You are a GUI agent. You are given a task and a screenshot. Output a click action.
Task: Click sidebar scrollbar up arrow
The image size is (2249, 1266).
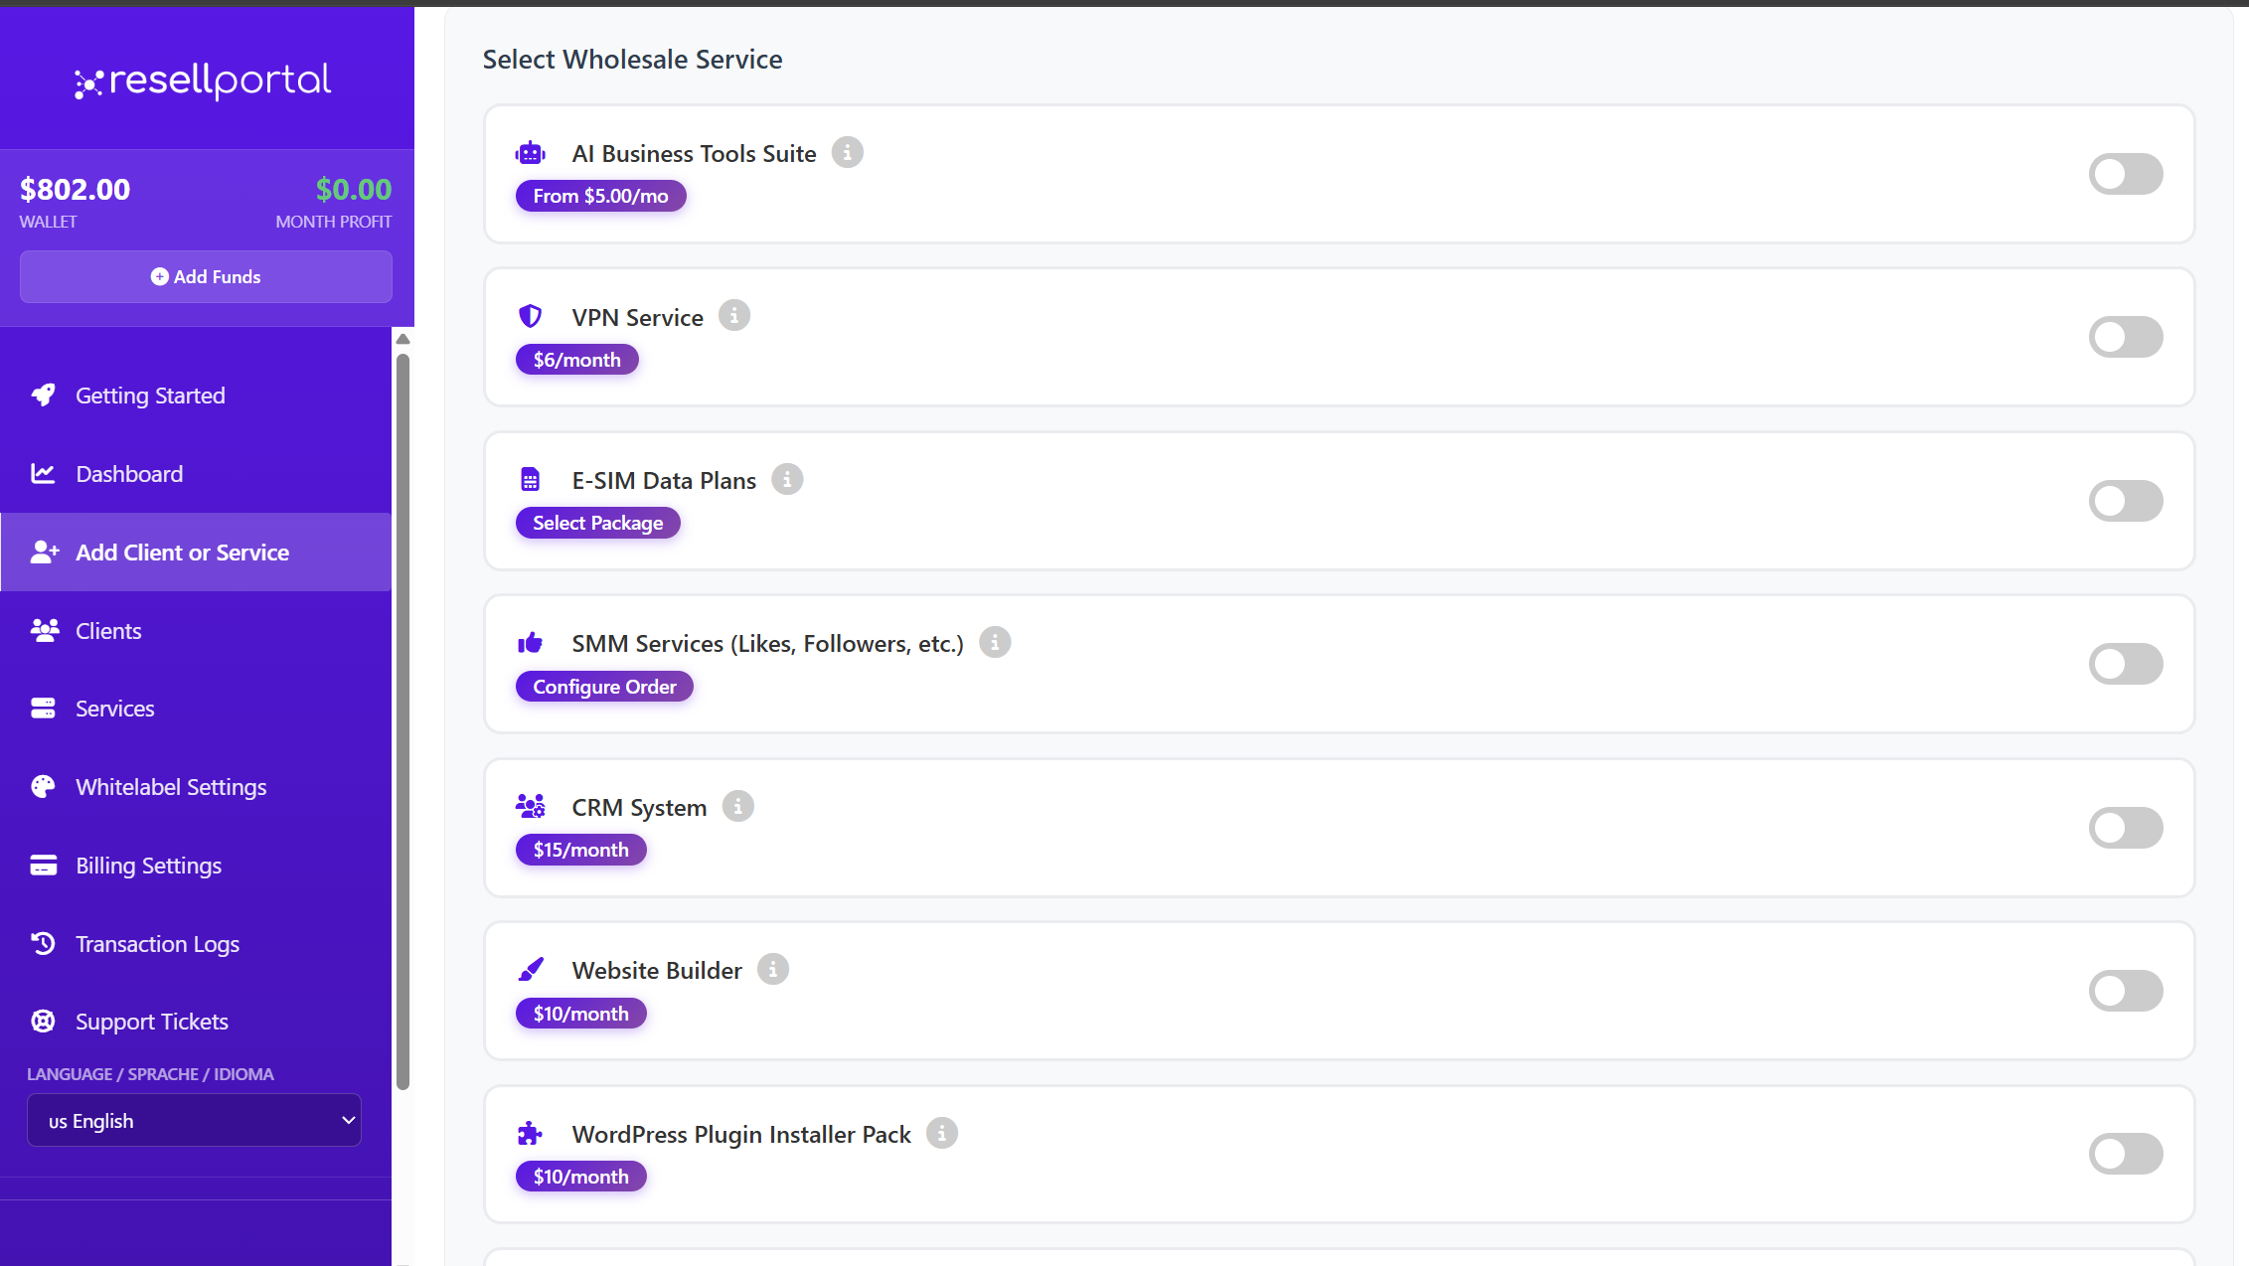point(402,340)
